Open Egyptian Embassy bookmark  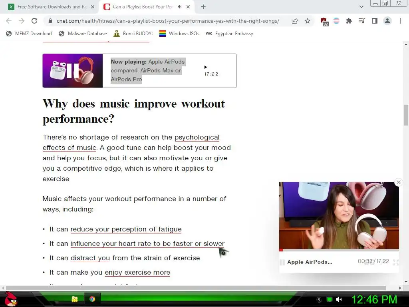[x=229, y=34]
